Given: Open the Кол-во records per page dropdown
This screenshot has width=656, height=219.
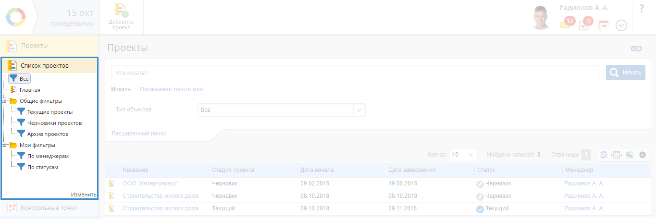Looking at the screenshot, I should [x=463, y=155].
